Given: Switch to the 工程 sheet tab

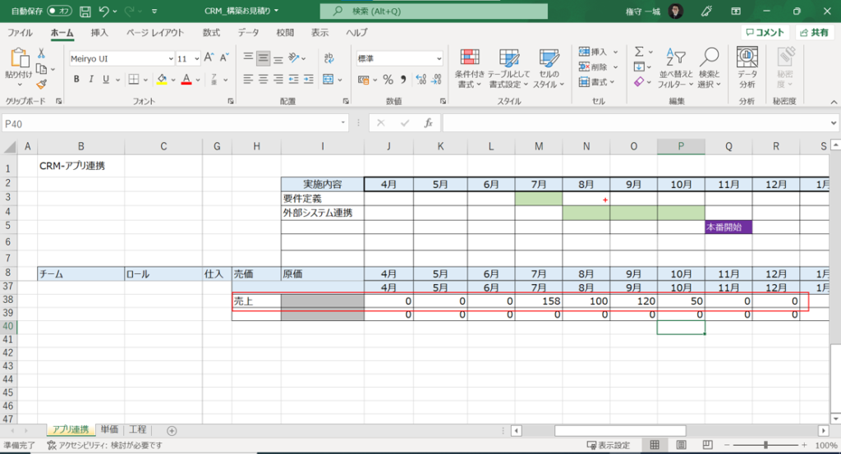Looking at the screenshot, I should click(x=137, y=430).
